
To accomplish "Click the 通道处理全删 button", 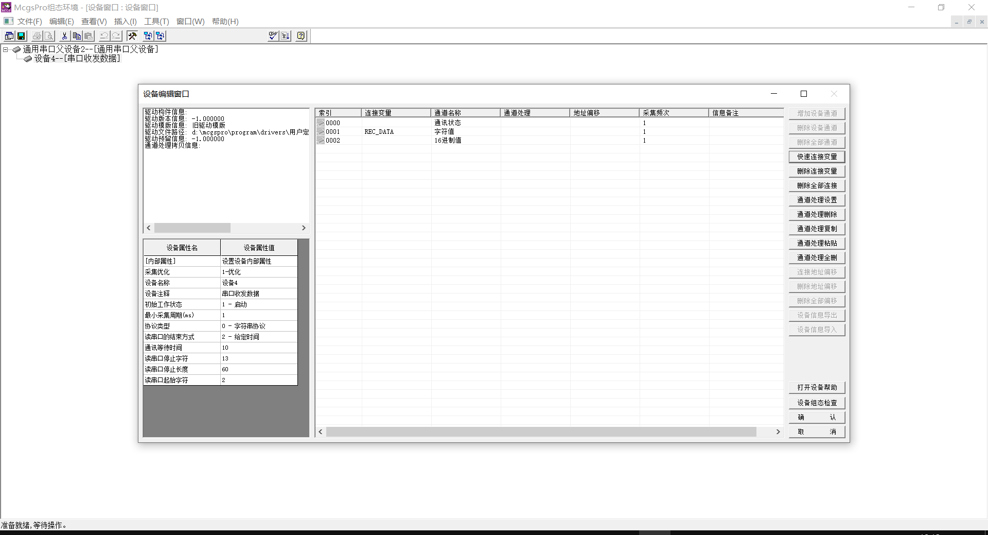I will pyautogui.click(x=817, y=257).
